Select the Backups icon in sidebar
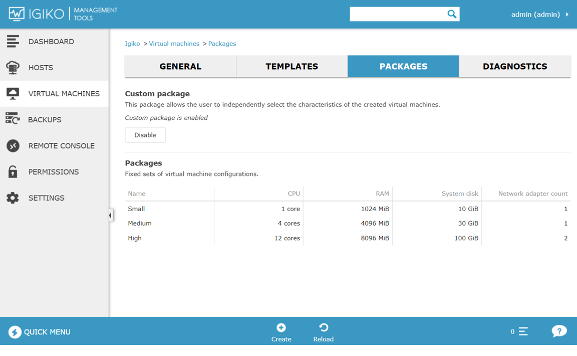The height and width of the screenshot is (356, 577). click(x=13, y=119)
